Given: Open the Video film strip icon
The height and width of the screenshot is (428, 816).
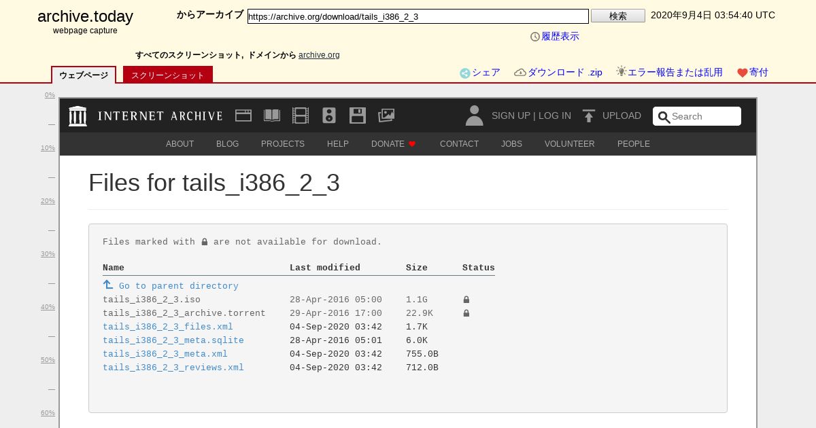Looking at the screenshot, I should point(301,115).
